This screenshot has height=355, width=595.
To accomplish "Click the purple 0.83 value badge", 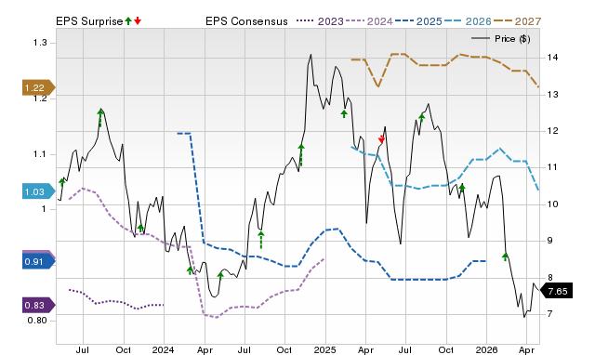I will click(x=38, y=306).
